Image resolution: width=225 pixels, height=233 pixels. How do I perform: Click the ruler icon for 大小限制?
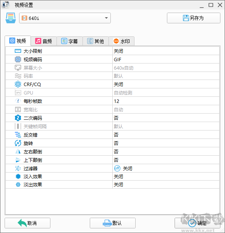point(18,51)
